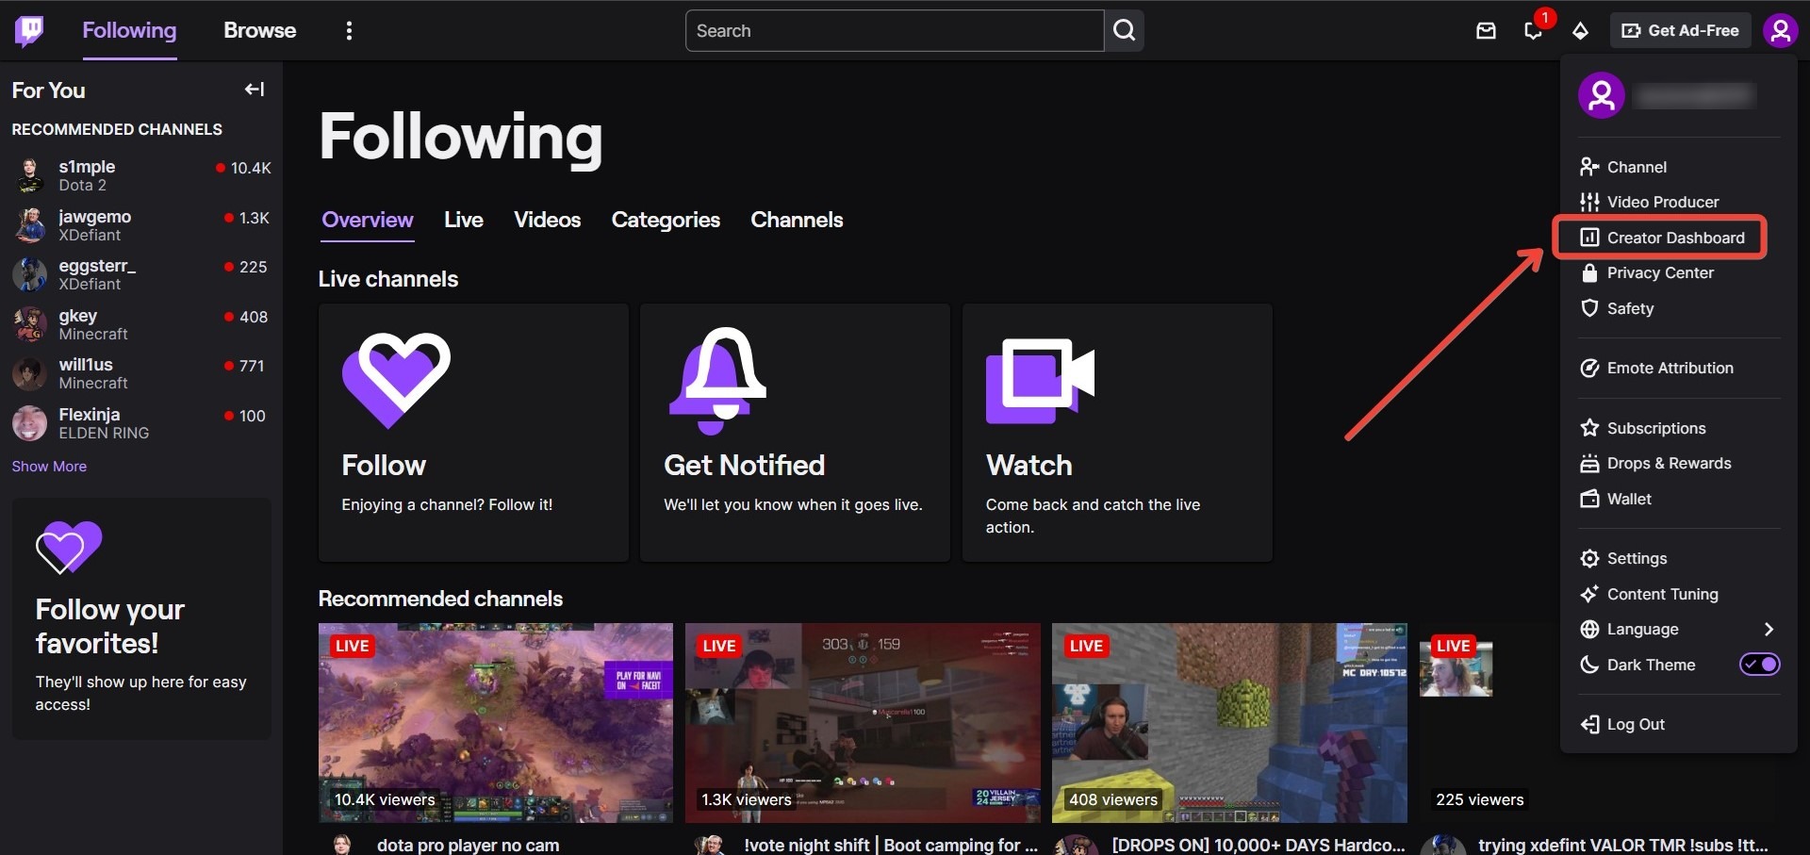Open Safety via the shield icon
The width and height of the screenshot is (1810, 855).
pos(1589,308)
